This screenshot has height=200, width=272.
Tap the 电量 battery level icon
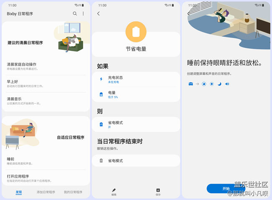click(101, 94)
